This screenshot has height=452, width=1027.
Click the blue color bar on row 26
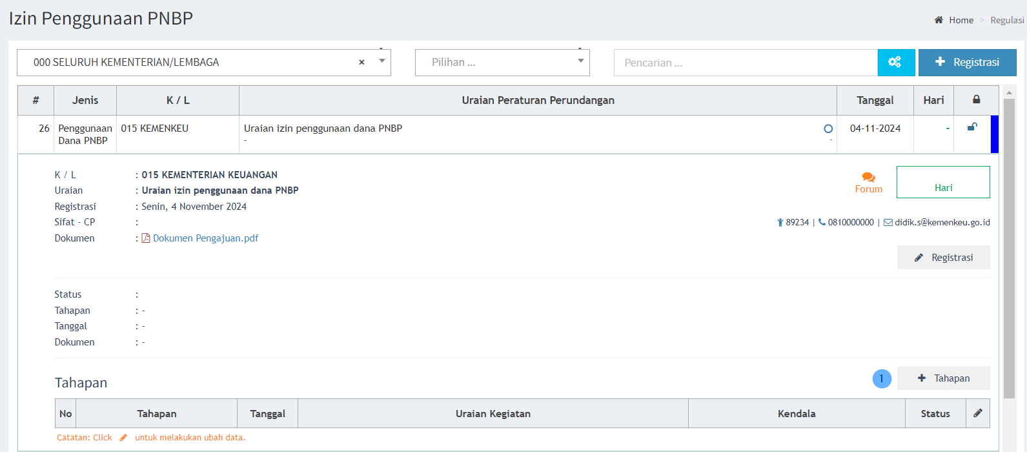[994, 134]
